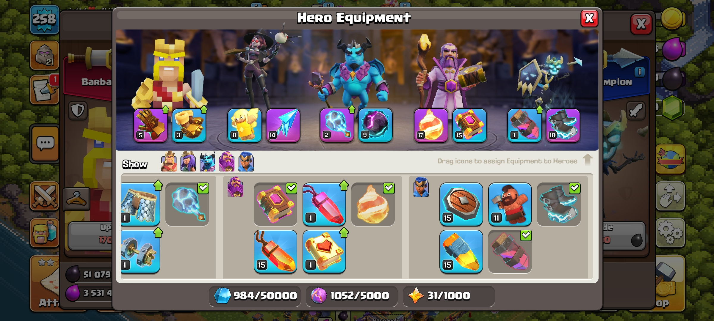Select the level 14 Frozen Arrow equipment
Viewport: 714px width, 321px height.
click(x=283, y=125)
